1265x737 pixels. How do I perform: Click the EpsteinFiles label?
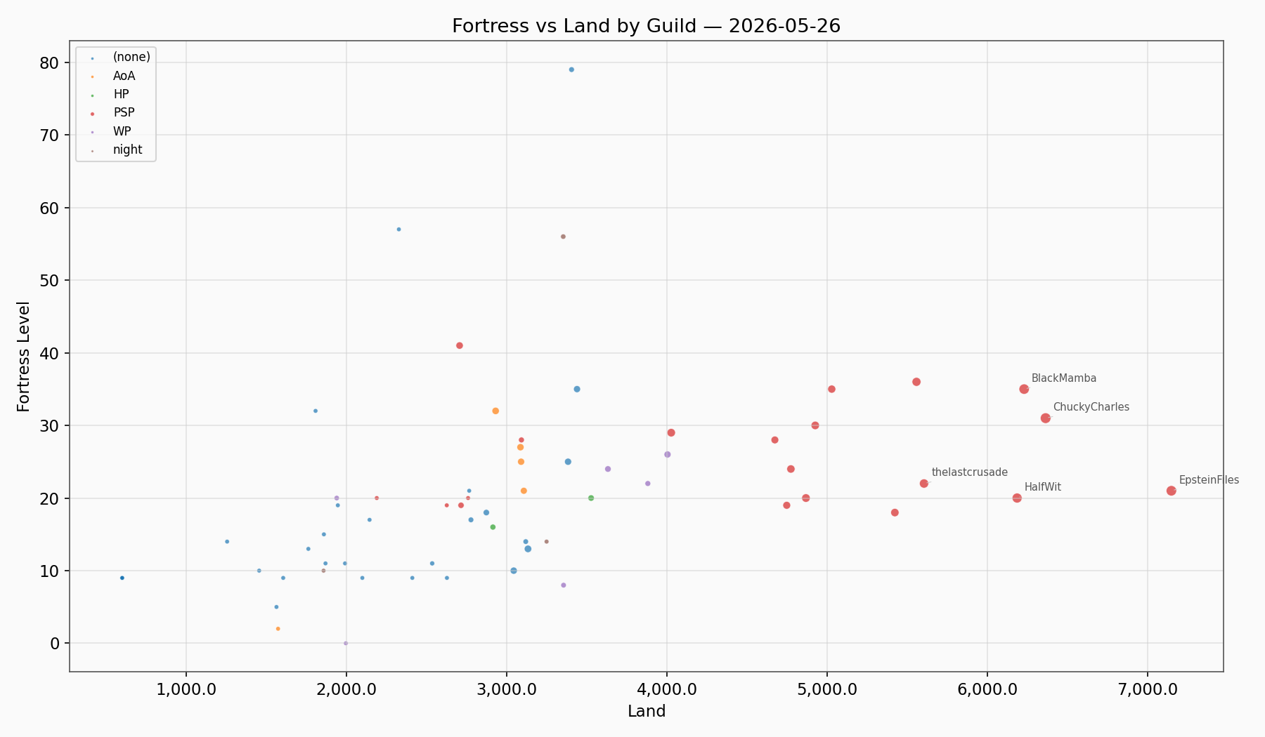[x=1209, y=480]
